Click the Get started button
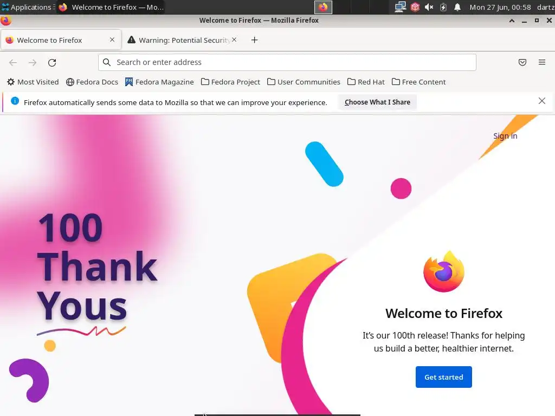555x416 pixels. pyautogui.click(x=443, y=377)
